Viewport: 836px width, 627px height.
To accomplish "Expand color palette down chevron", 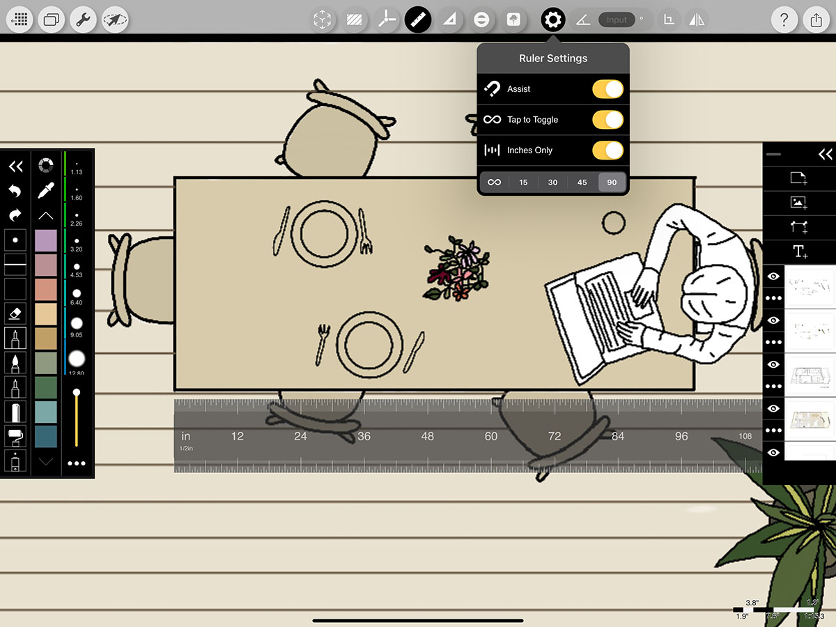I will [x=46, y=461].
